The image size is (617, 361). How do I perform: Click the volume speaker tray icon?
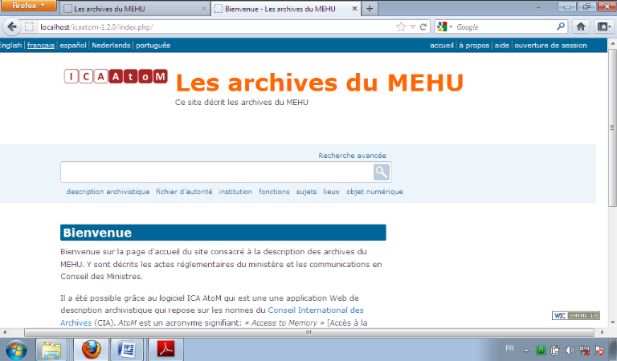[570, 350]
